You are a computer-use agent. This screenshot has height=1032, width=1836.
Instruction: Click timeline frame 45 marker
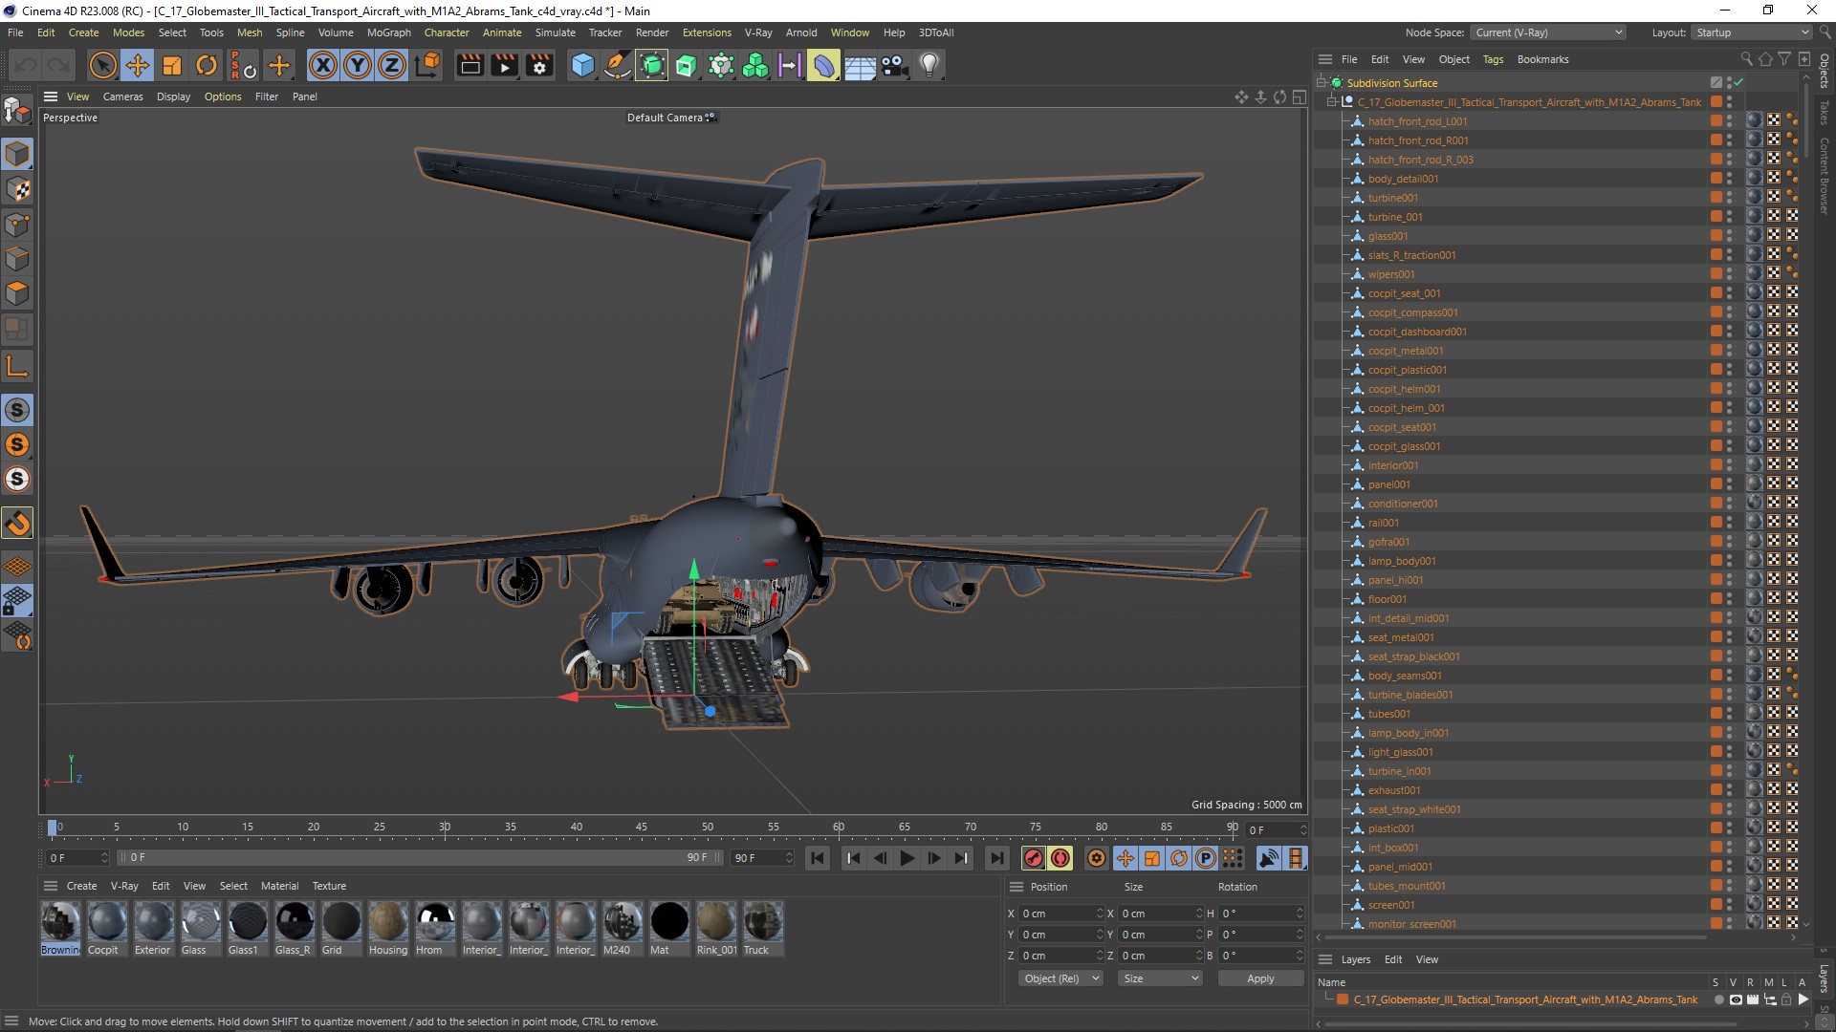click(x=641, y=828)
